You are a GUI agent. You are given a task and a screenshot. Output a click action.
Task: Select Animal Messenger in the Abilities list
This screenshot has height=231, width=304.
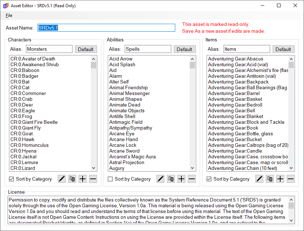tap(149, 94)
